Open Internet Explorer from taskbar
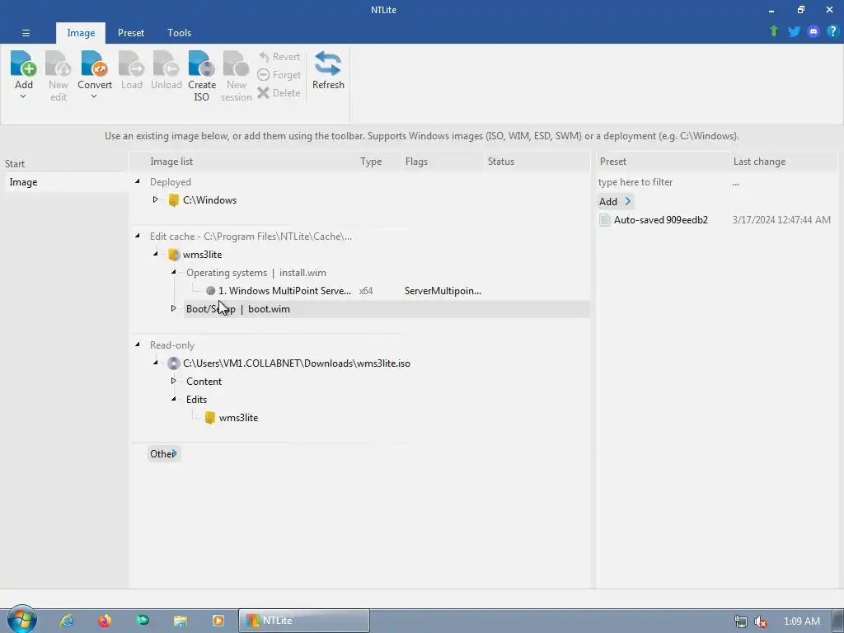This screenshot has width=844, height=633. pos(66,621)
